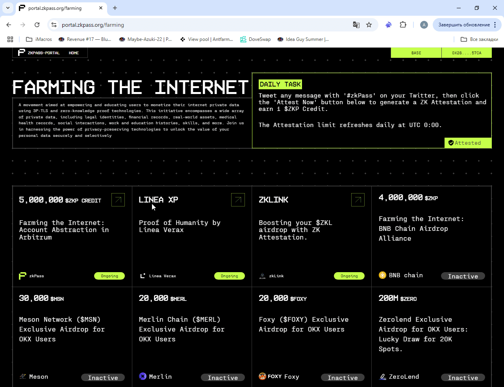Open Chrome three-dot menu

click(495, 25)
